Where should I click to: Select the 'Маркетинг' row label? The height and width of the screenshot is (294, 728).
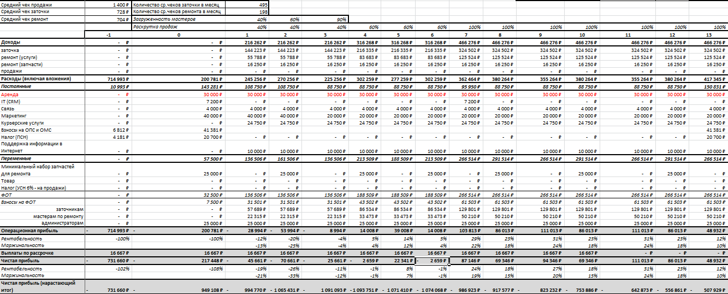[43, 116]
